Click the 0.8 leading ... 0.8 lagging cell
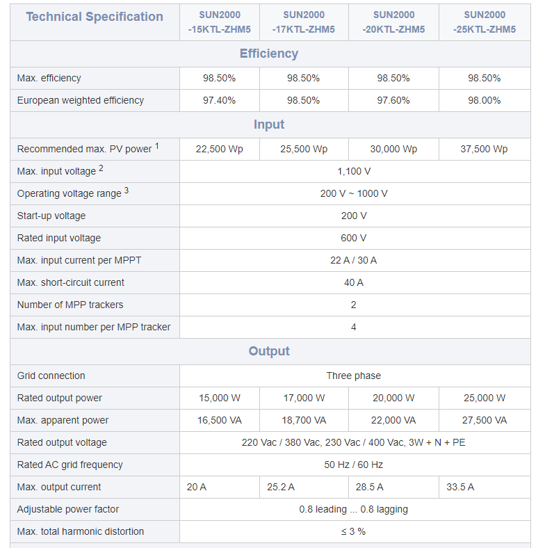 click(x=353, y=509)
